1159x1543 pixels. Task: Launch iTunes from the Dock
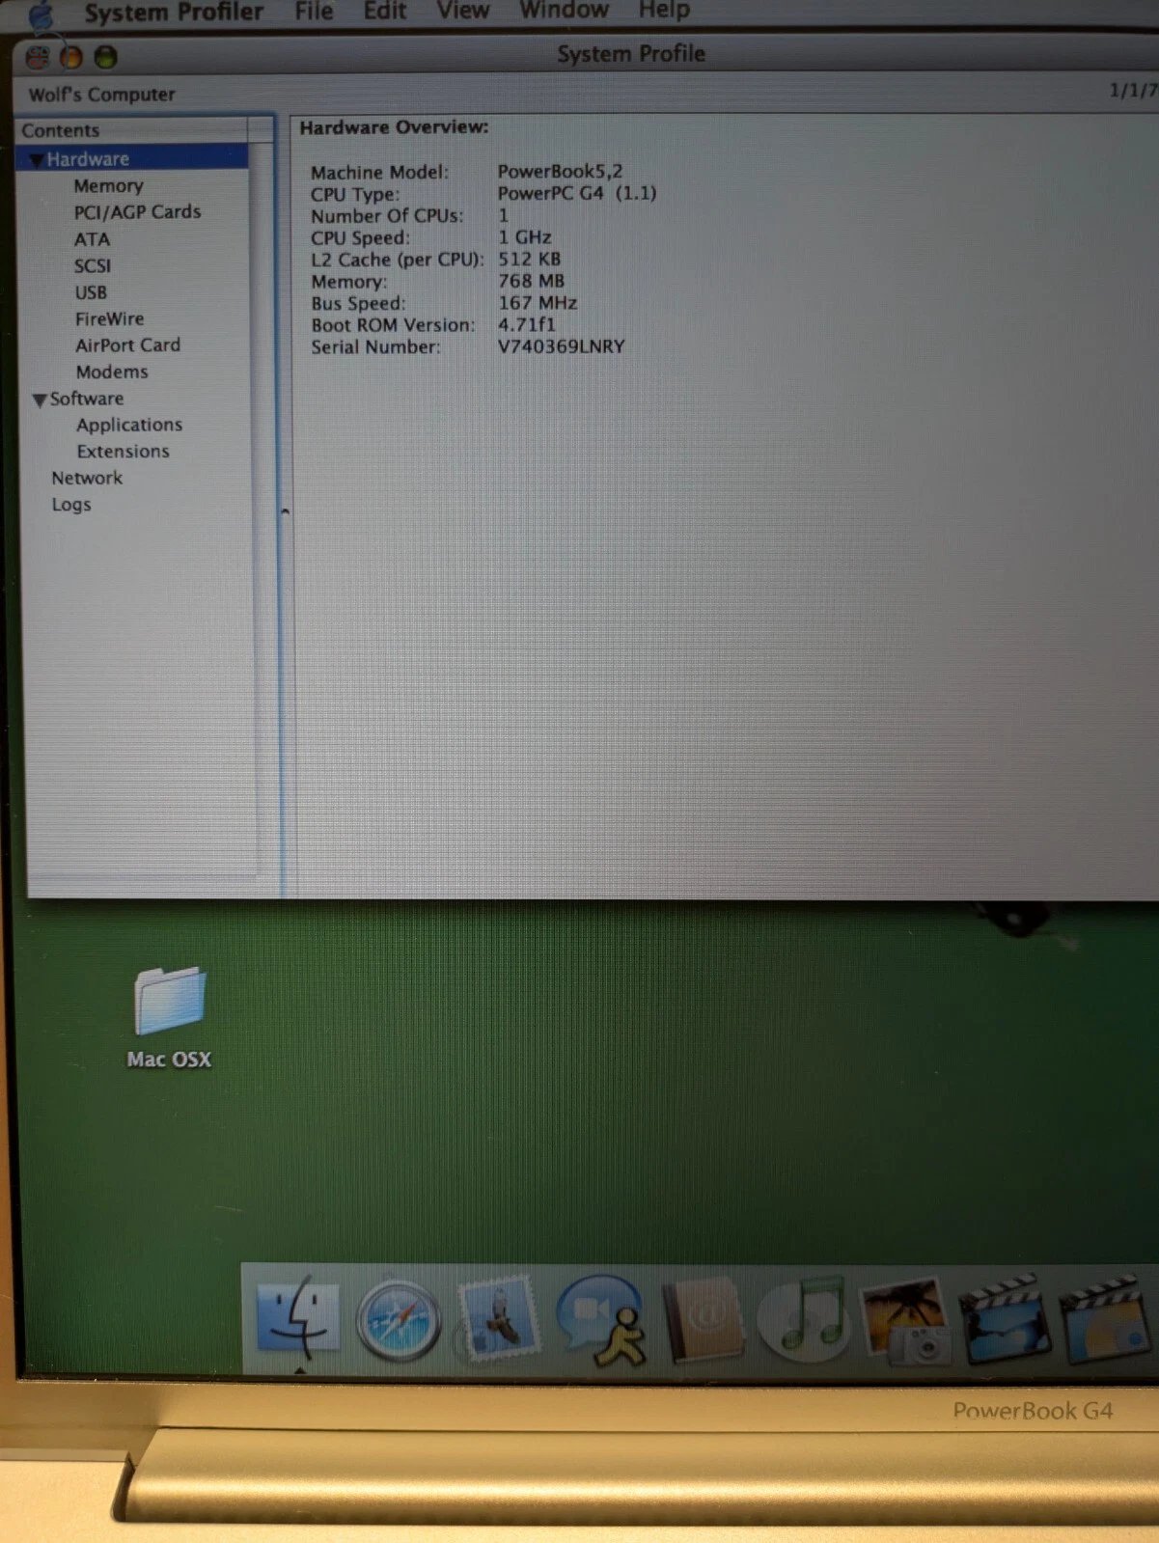coord(804,1317)
